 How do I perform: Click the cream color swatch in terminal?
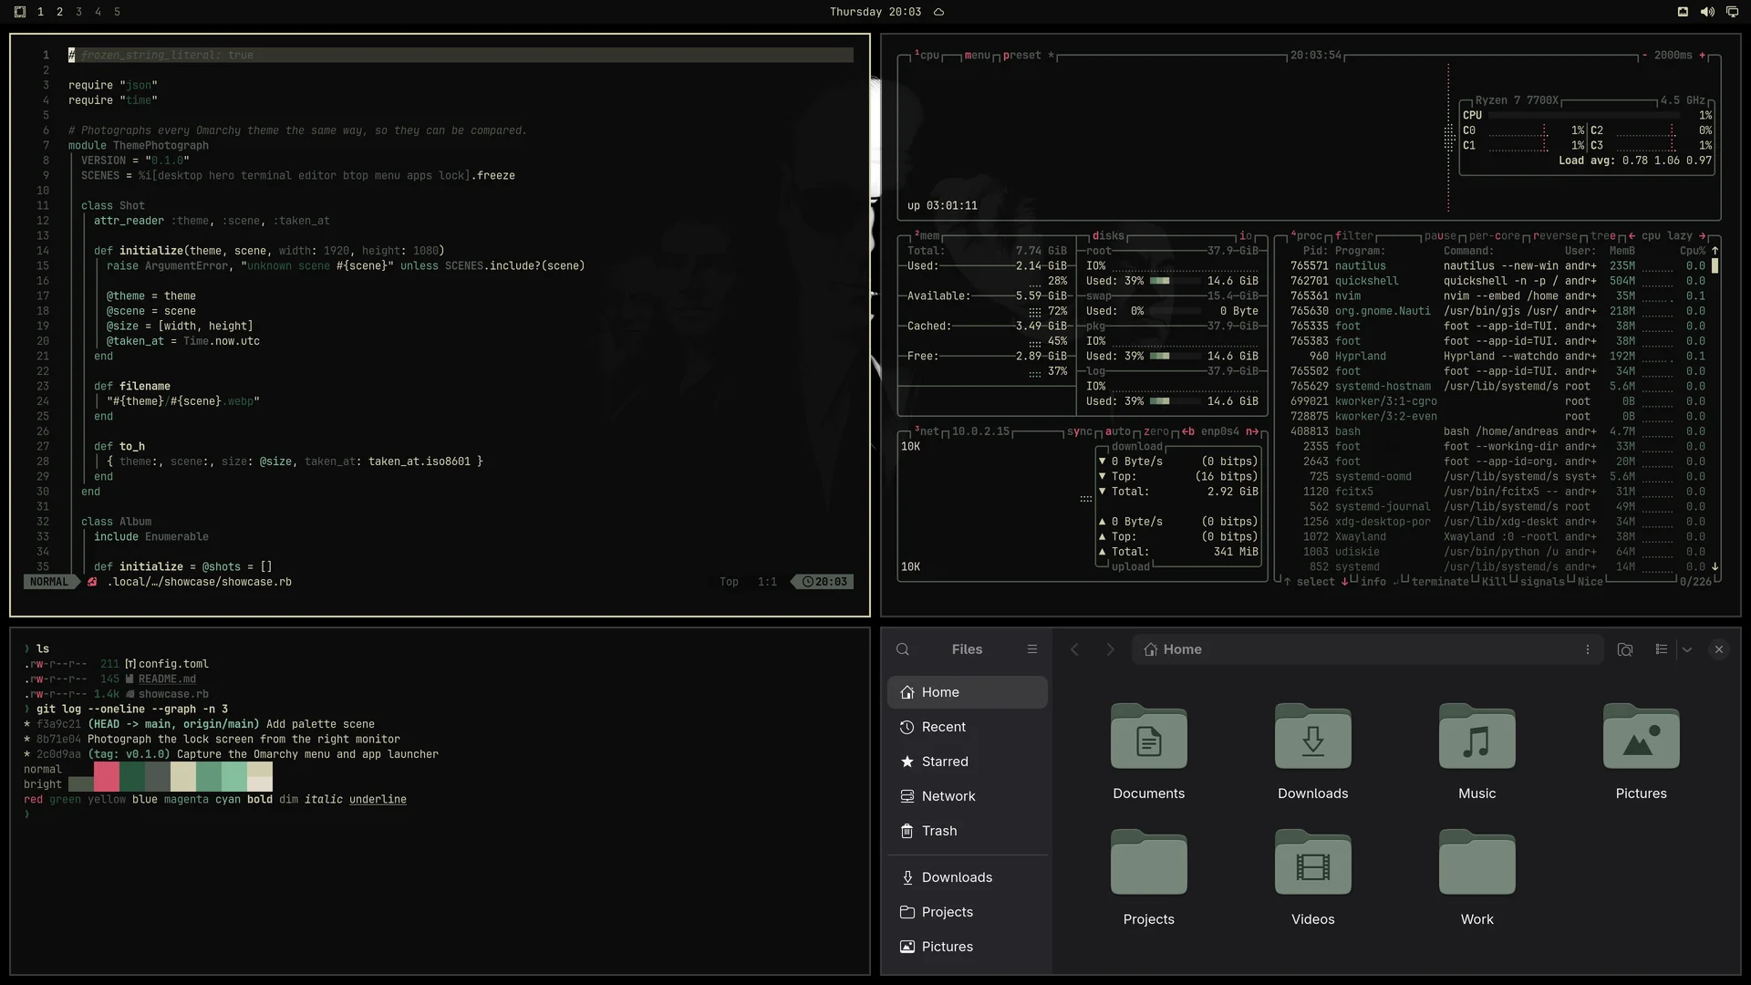[182, 777]
